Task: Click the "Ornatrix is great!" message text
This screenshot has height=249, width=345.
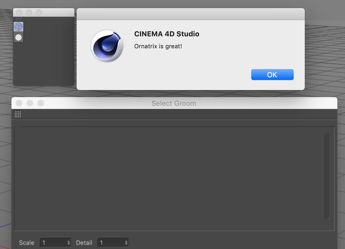Action: [158, 46]
